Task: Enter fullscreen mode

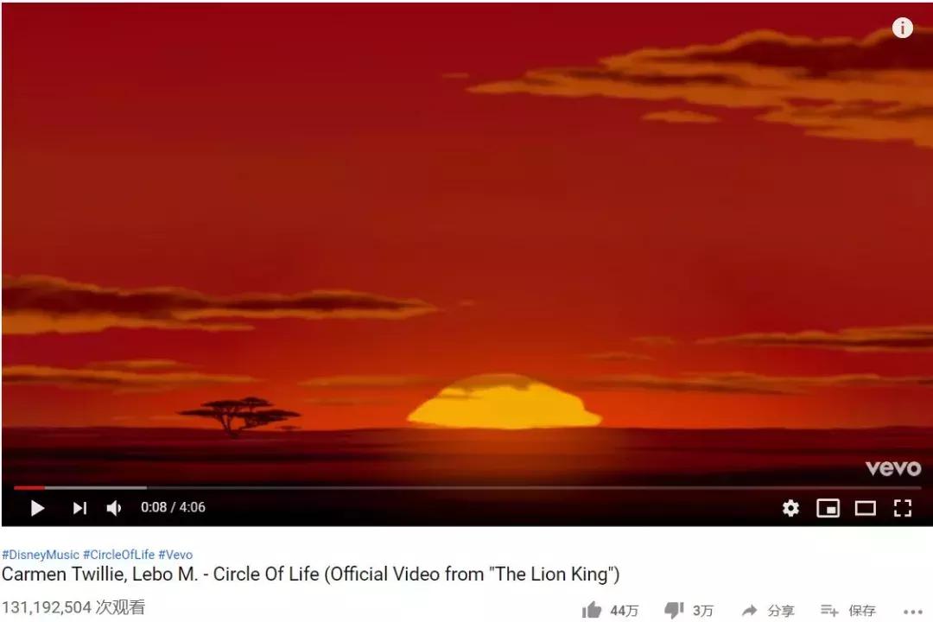Action: pyautogui.click(x=903, y=508)
